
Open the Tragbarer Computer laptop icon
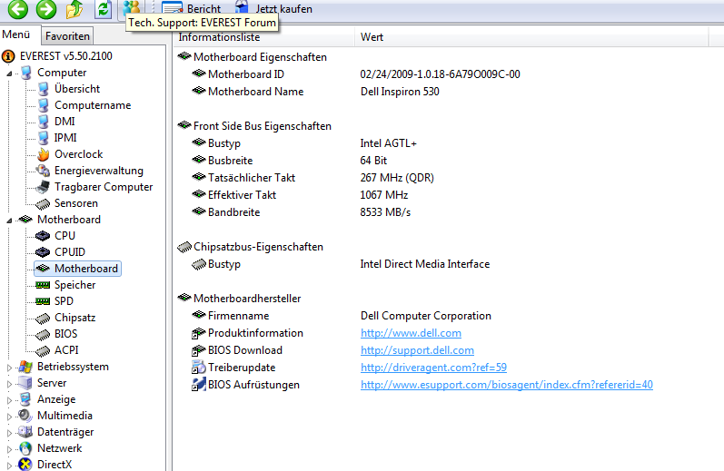[x=43, y=187]
